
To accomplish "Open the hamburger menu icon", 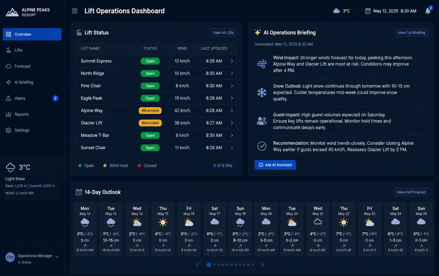I will pos(75,11).
